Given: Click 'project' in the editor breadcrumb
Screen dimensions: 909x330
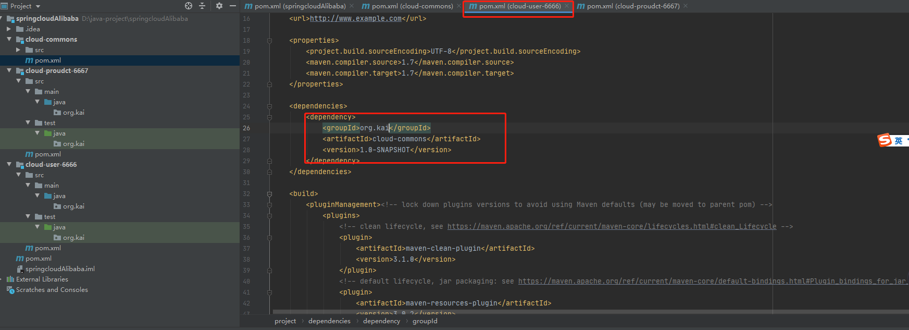Looking at the screenshot, I should [x=285, y=321].
